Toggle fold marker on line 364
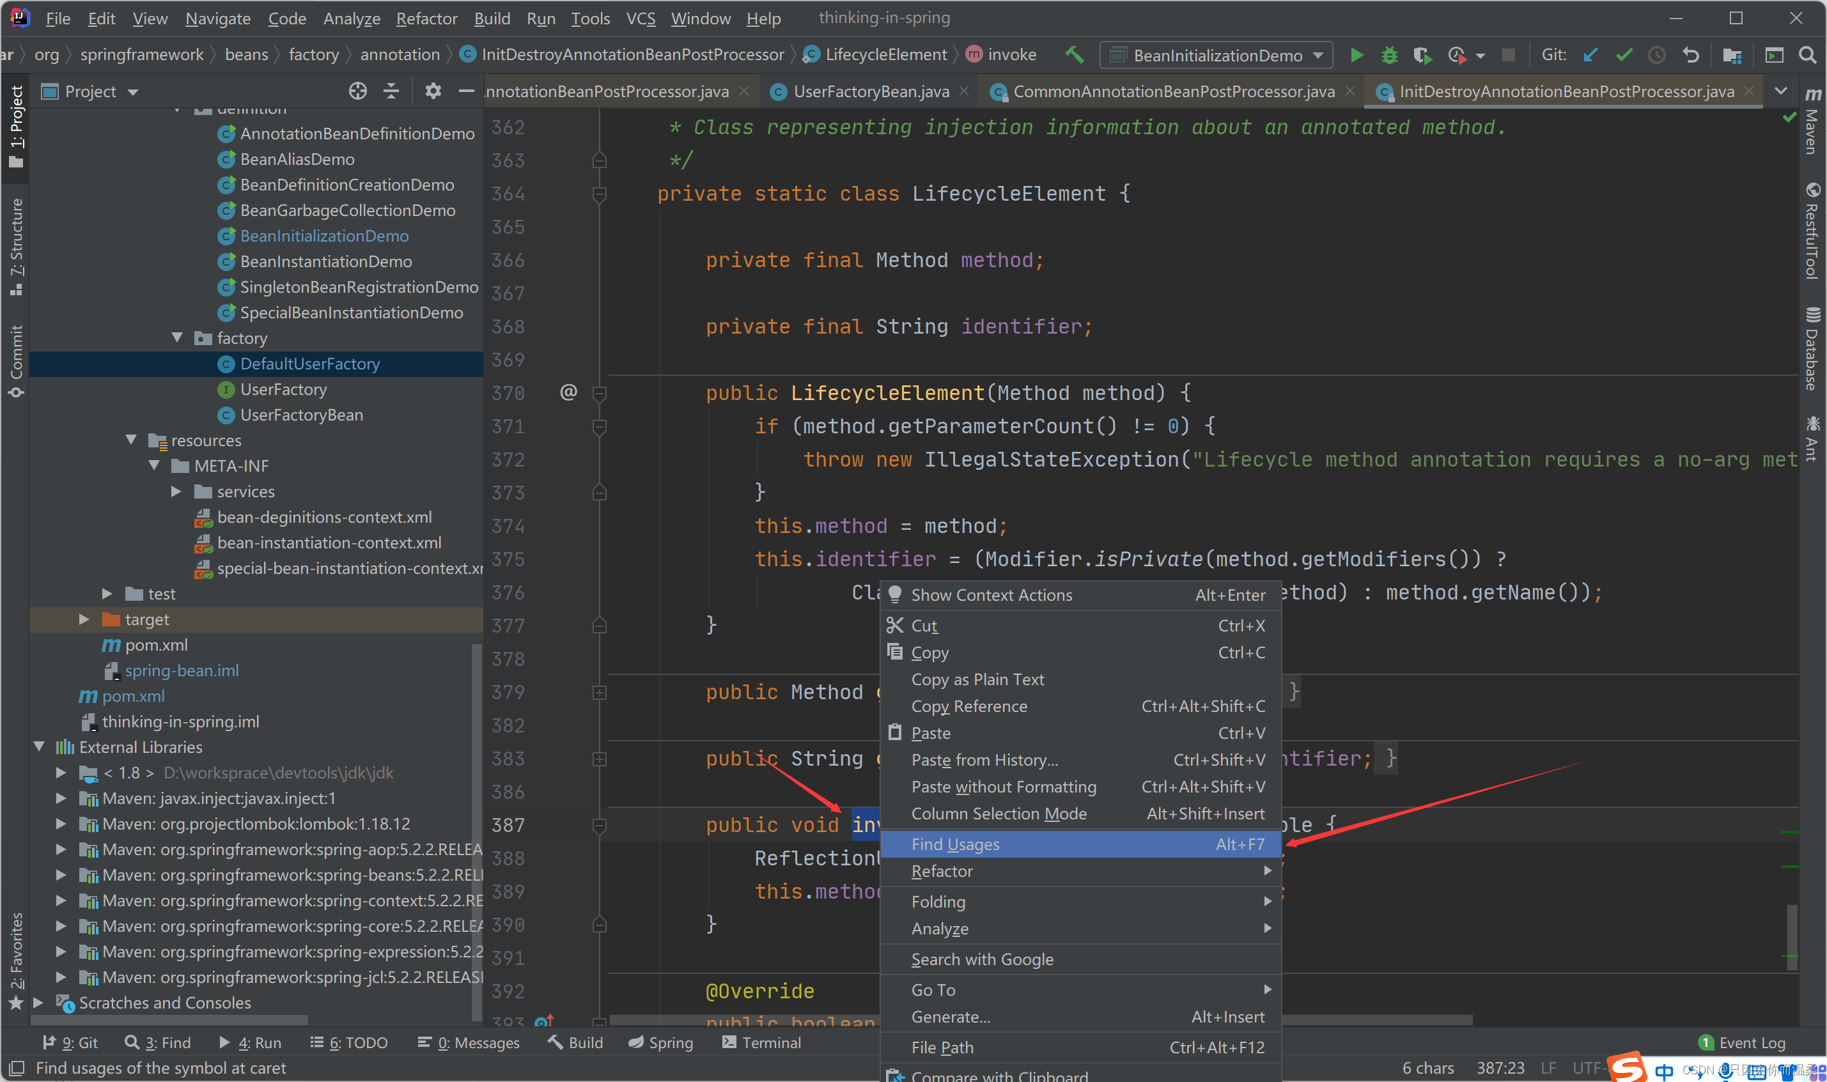The image size is (1827, 1082). point(599,194)
